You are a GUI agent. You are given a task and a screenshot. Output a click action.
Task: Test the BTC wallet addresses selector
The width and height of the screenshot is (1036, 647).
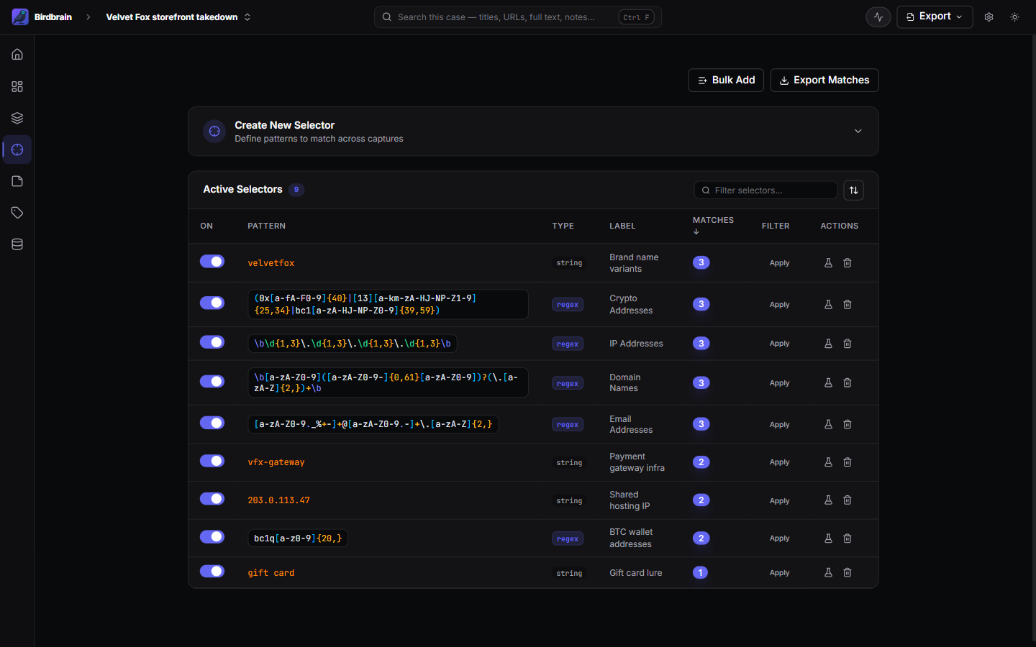[828, 538]
